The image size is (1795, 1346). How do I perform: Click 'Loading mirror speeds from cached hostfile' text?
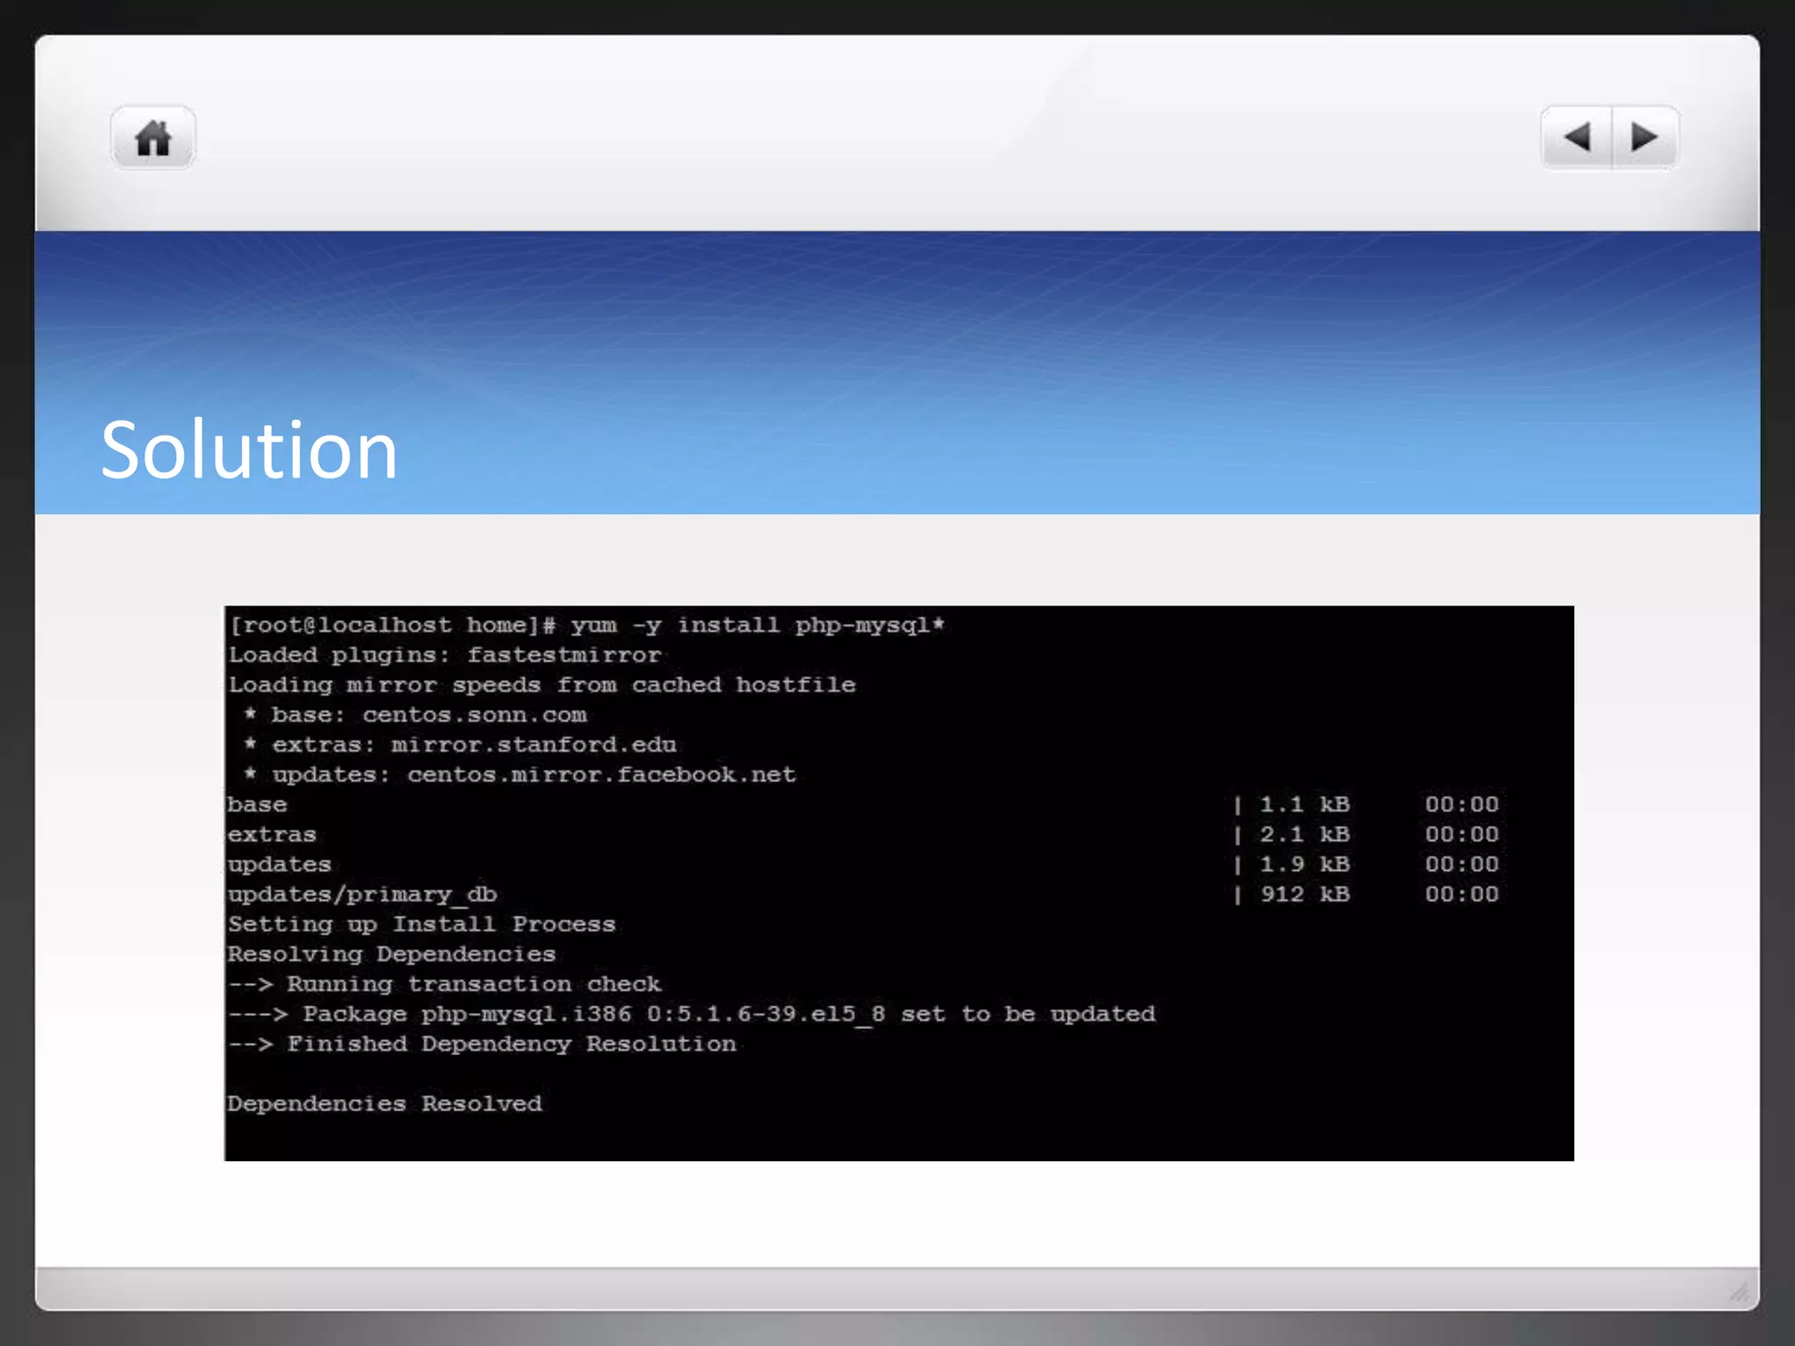pos(542,685)
